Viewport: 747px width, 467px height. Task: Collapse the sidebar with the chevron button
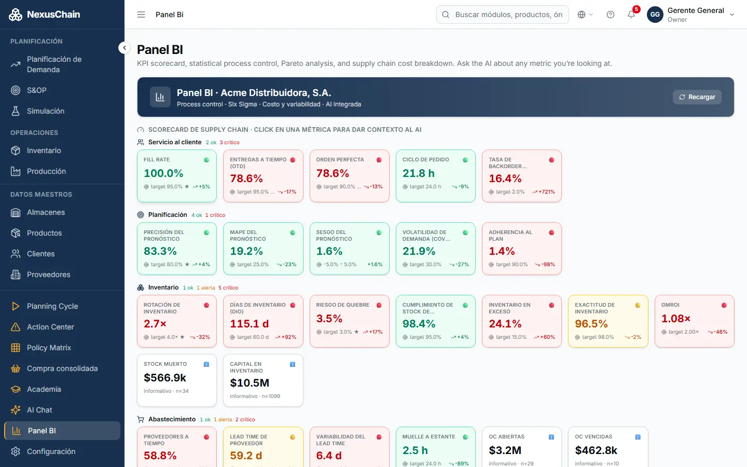[x=125, y=48]
